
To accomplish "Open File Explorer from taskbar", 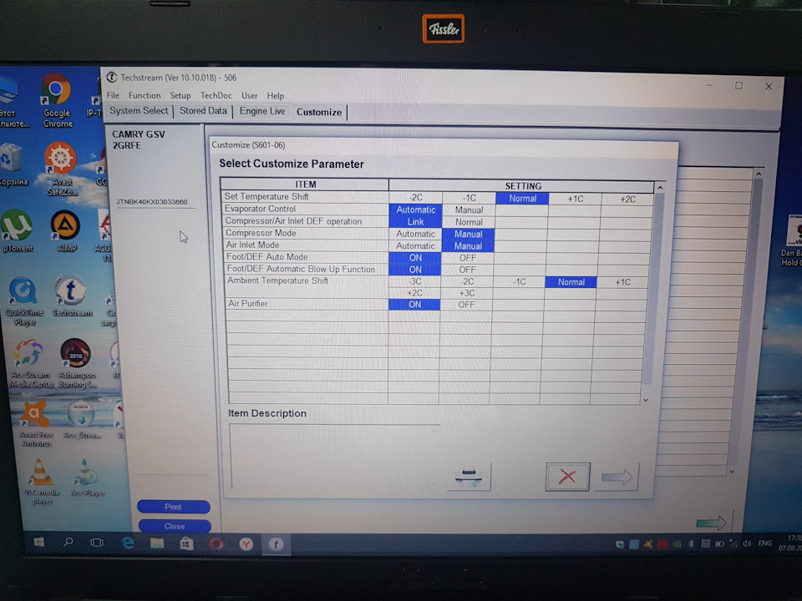I will [x=157, y=543].
